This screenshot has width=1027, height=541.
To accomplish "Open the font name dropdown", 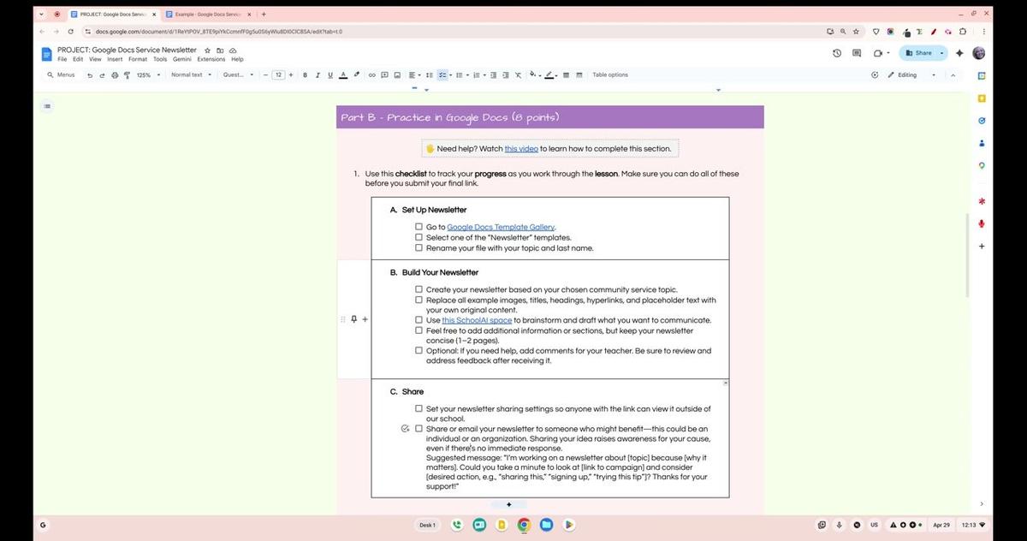I will pos(239,75).
